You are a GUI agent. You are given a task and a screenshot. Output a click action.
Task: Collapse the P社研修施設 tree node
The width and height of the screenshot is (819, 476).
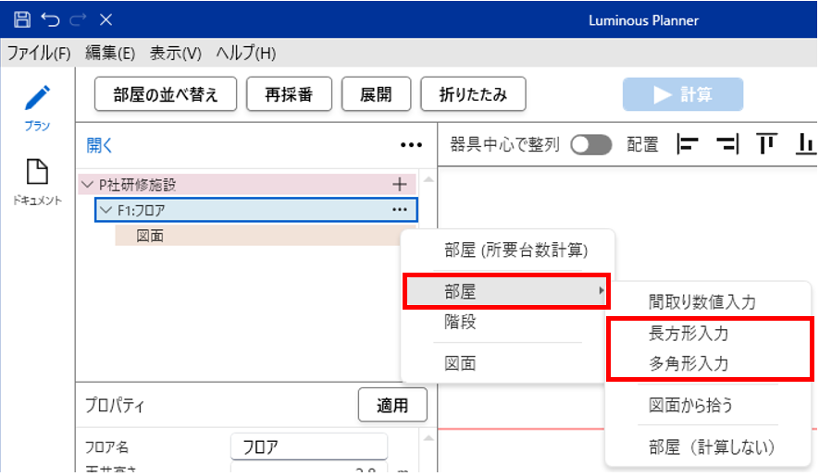87,185
